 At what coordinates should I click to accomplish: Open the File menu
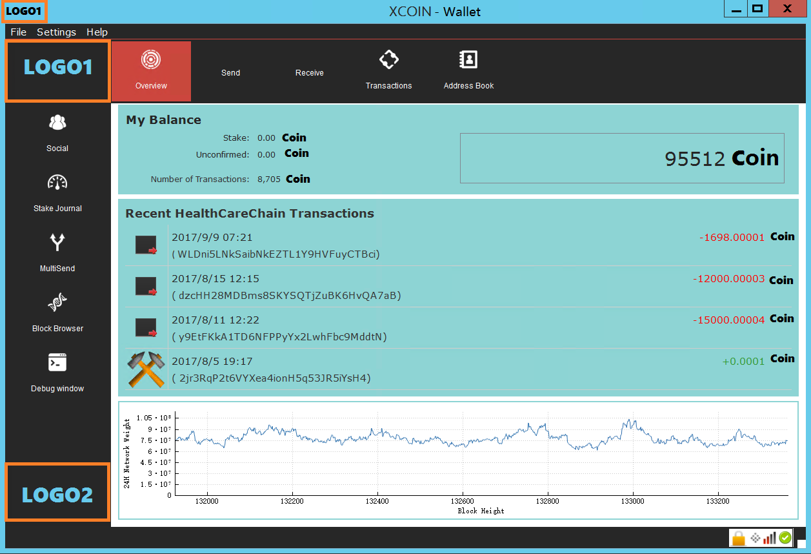19,32
